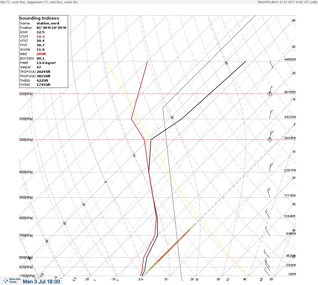Click the 9485ft altitude label
318x285 pixels.
291,234
